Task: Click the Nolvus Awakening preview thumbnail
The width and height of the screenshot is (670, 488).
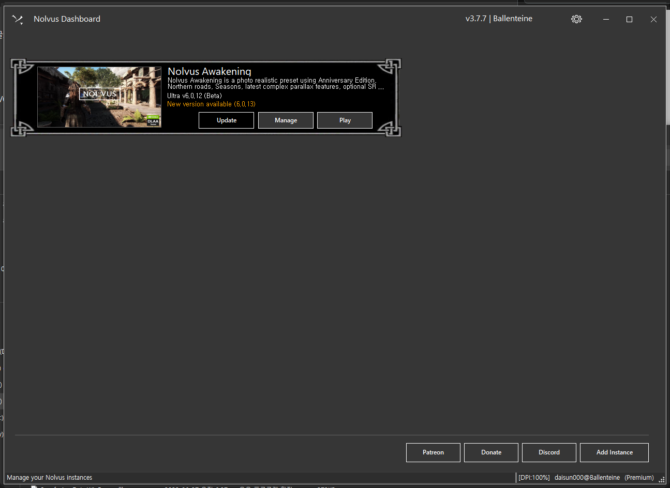Action: [99, 97]
